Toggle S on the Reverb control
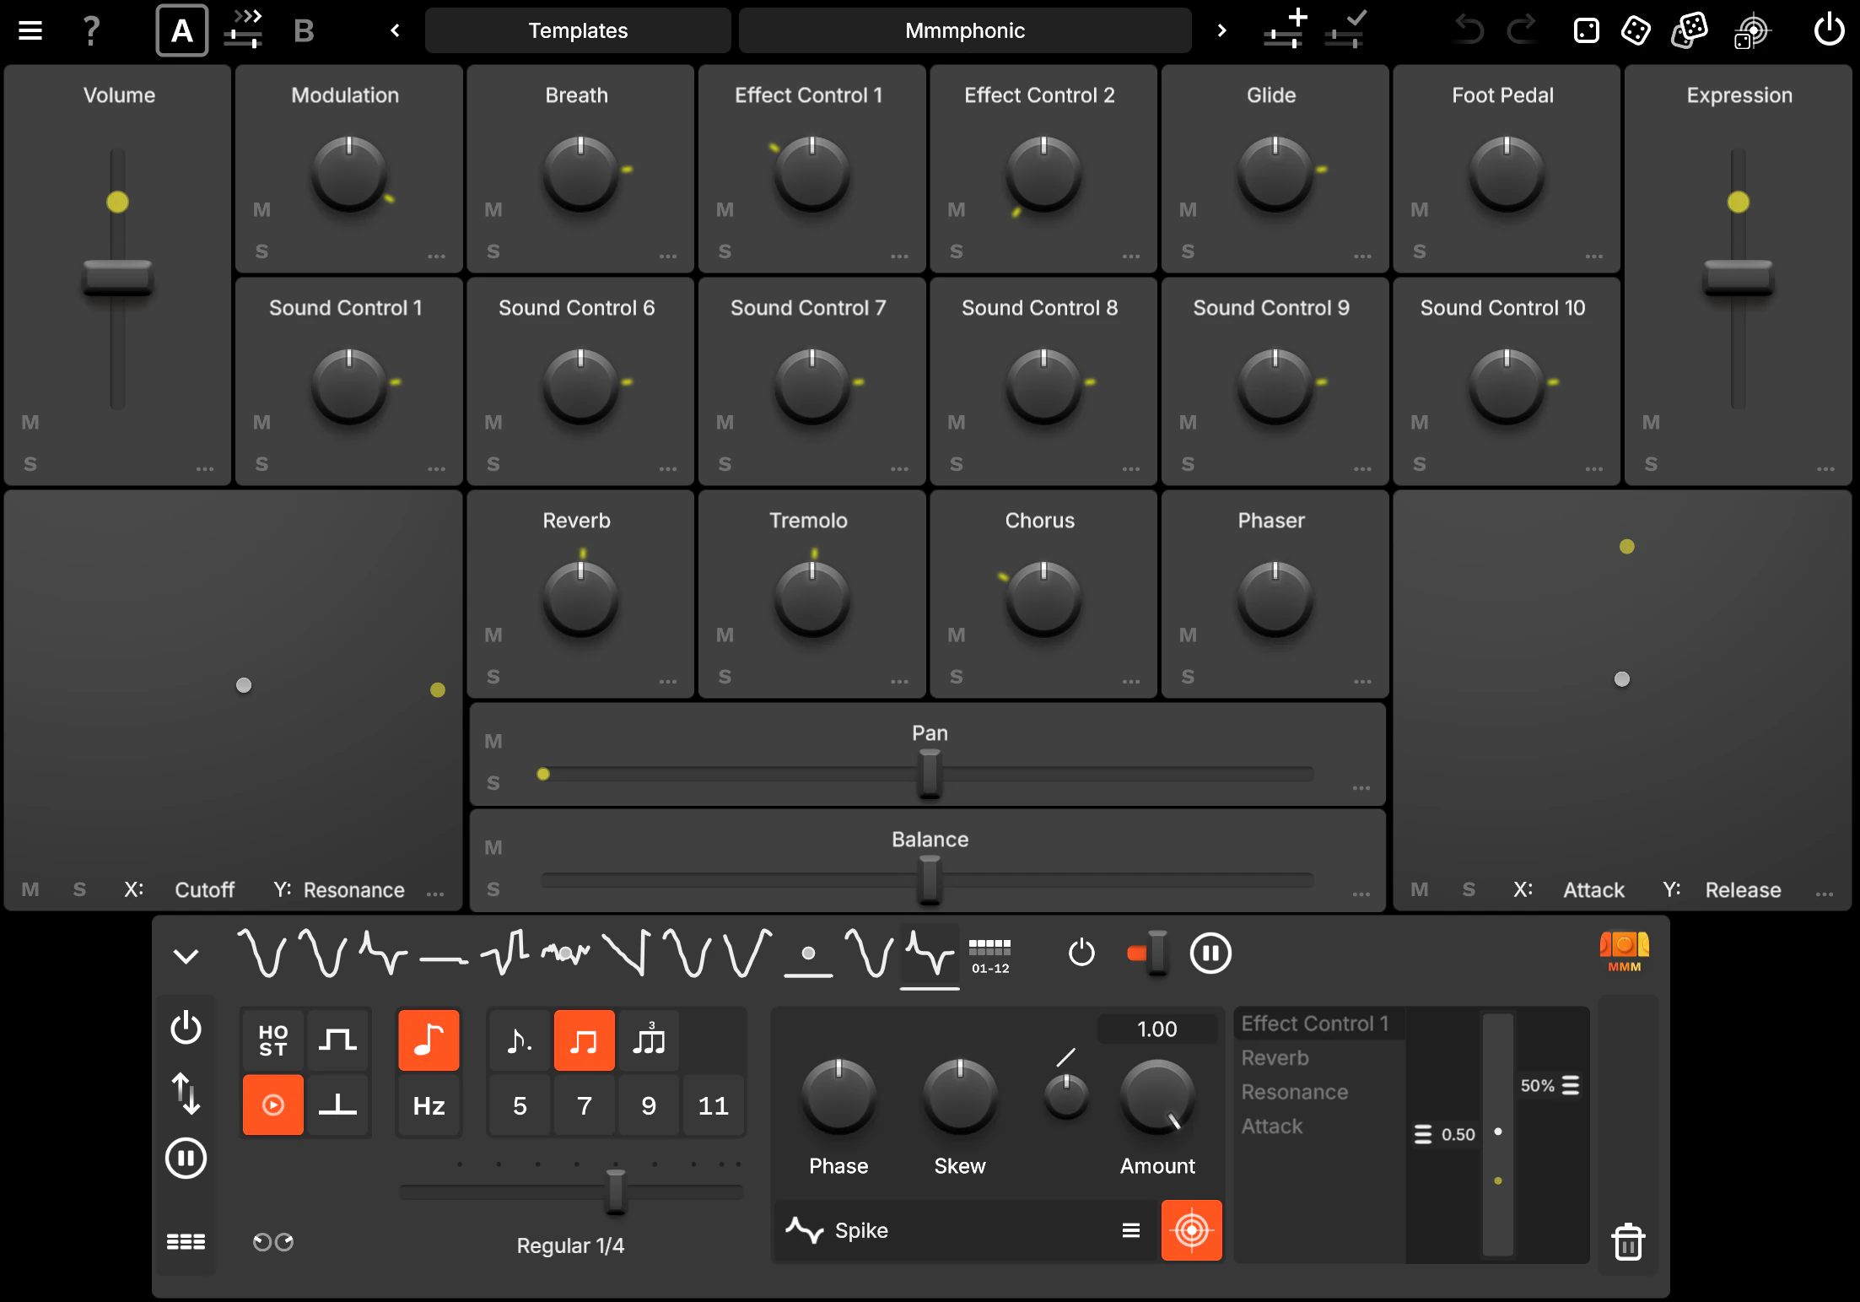 tap(493, 677)
